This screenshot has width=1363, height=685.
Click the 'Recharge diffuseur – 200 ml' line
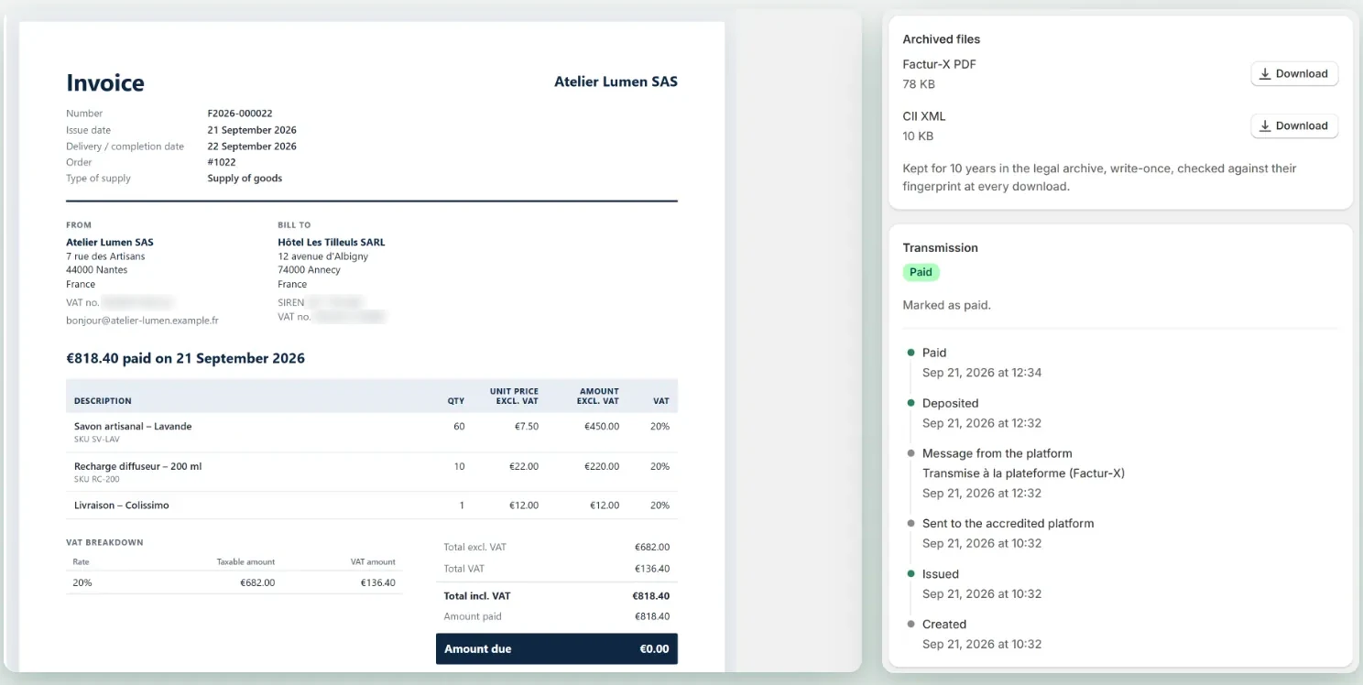tap(137, 466)
